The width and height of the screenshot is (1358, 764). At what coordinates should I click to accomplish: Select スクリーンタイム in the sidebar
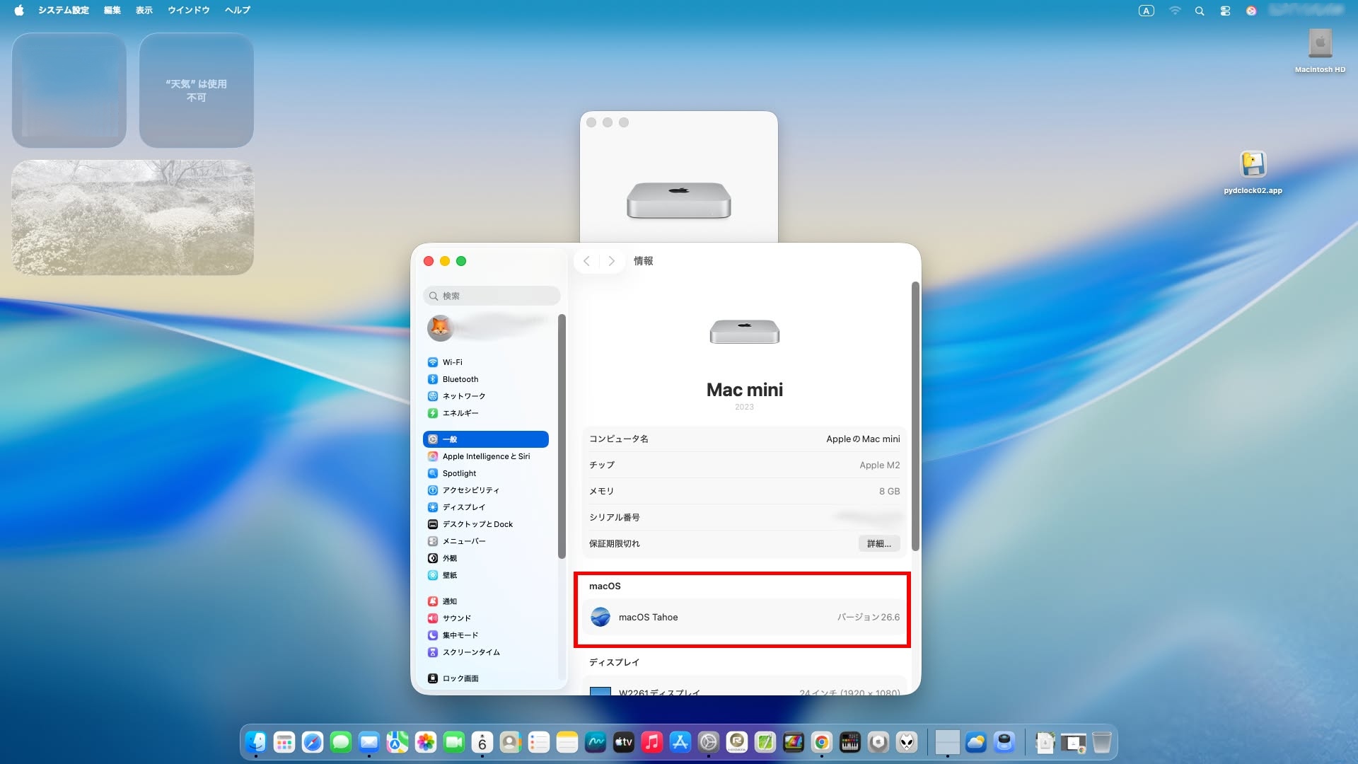(486, 652)
